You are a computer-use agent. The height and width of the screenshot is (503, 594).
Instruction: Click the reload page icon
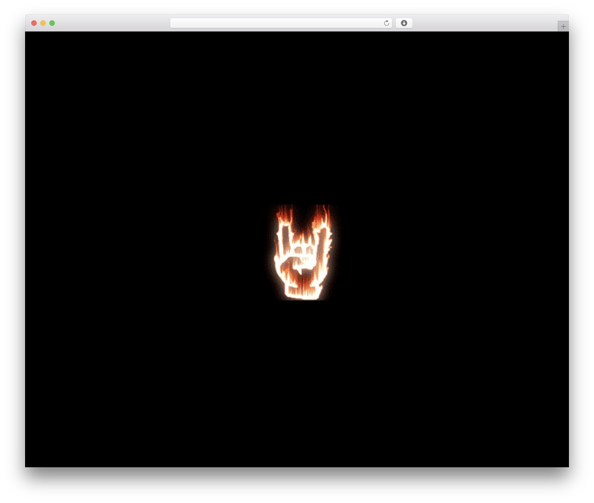pyautogui.click(x=386, y=23)
